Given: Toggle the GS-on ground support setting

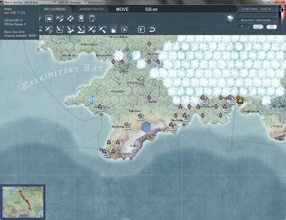Looking at the screenshot, I should (x=151, y=9).
